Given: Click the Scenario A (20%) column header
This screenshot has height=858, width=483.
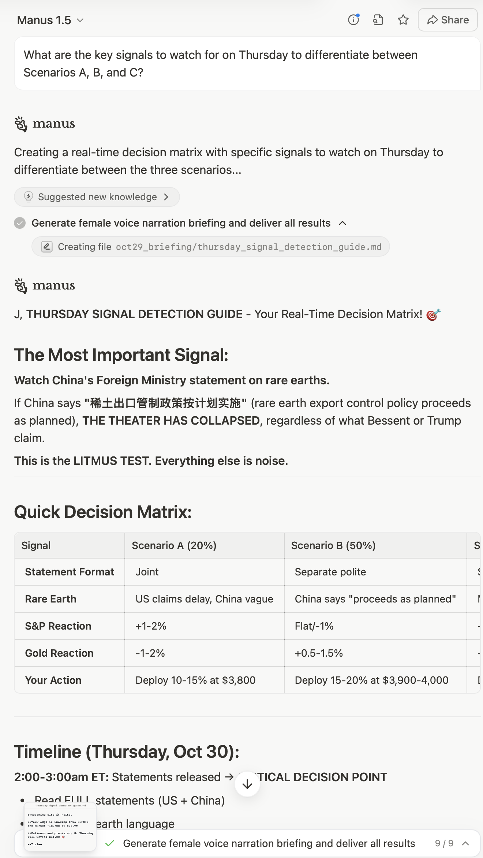Looking at the screenshot, I should click(x=174, y=545).
